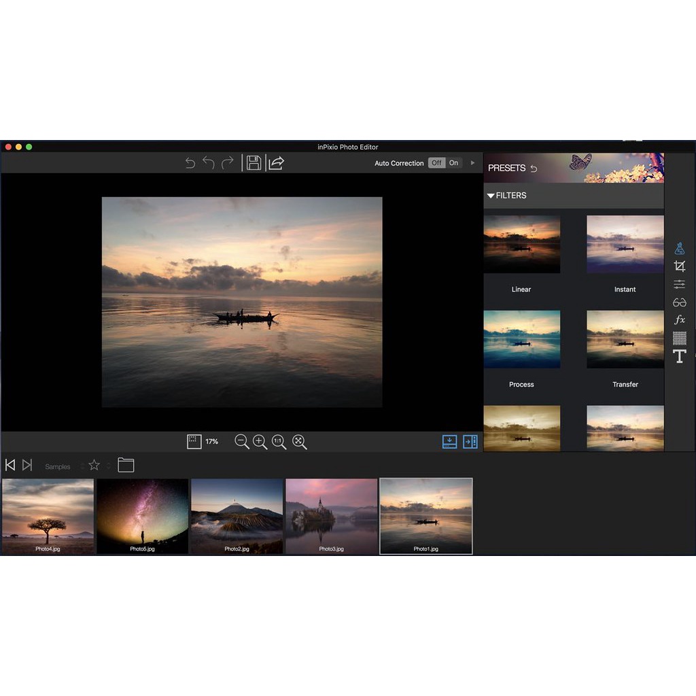Set zoom to 1:1 actual size
The image size is (696, 696).
[279, 442]
